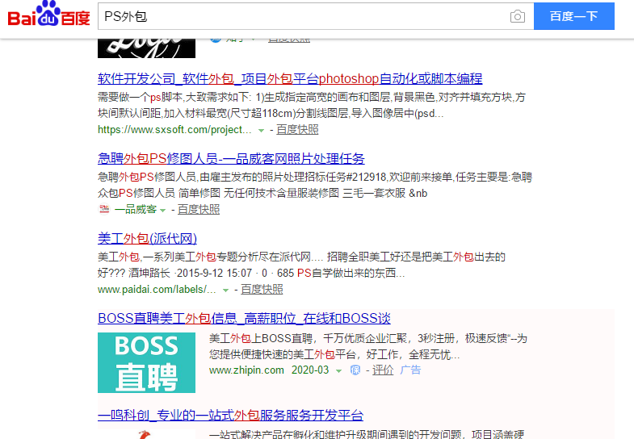
Task: Open 百度快照 for 一品威客 result
Action: point(199,209)
